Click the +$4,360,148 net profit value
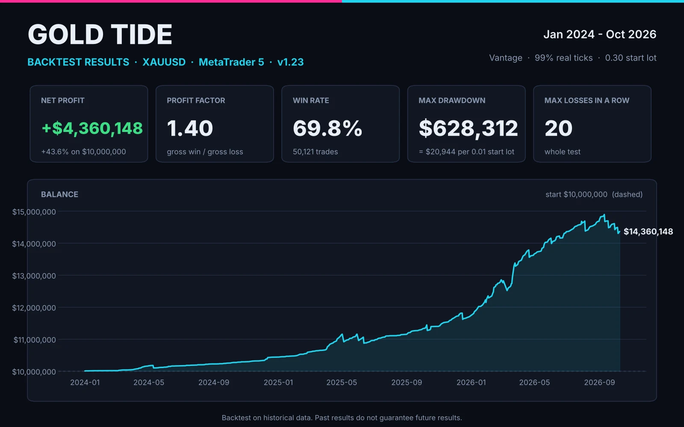Screen dimensions: 684x427 (92, 128)
